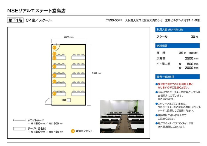
Task: Click the note starting スクリーンはございません
Action: pos(178,107)
